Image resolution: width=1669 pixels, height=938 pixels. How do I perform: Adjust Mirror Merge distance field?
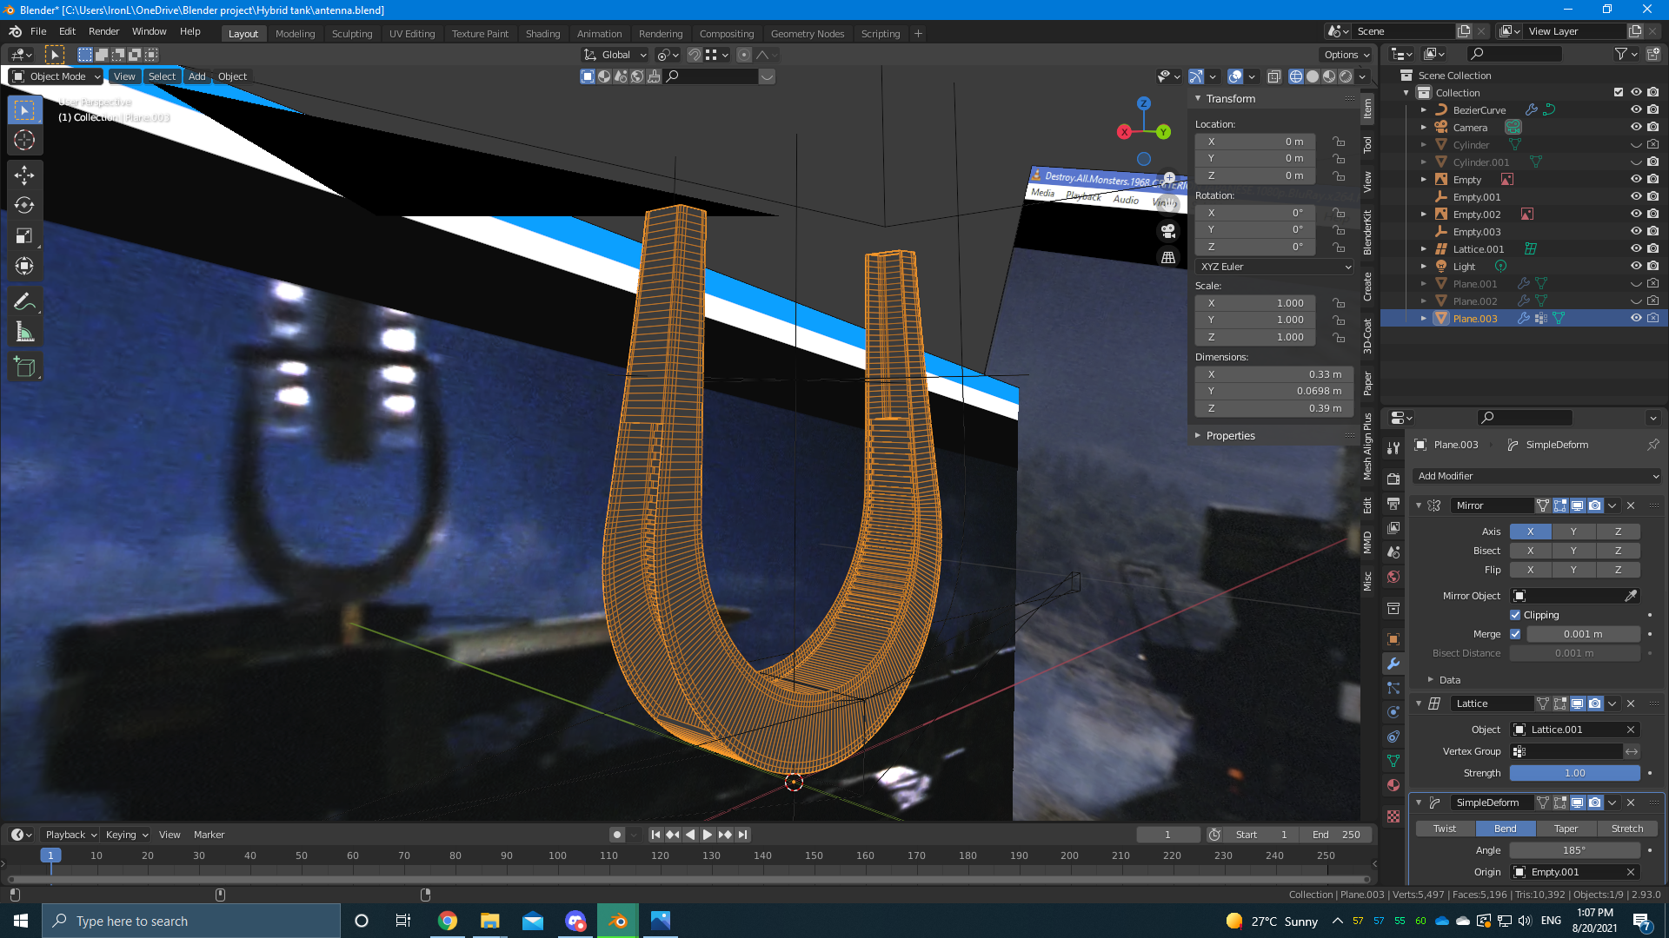[1583, 634]
